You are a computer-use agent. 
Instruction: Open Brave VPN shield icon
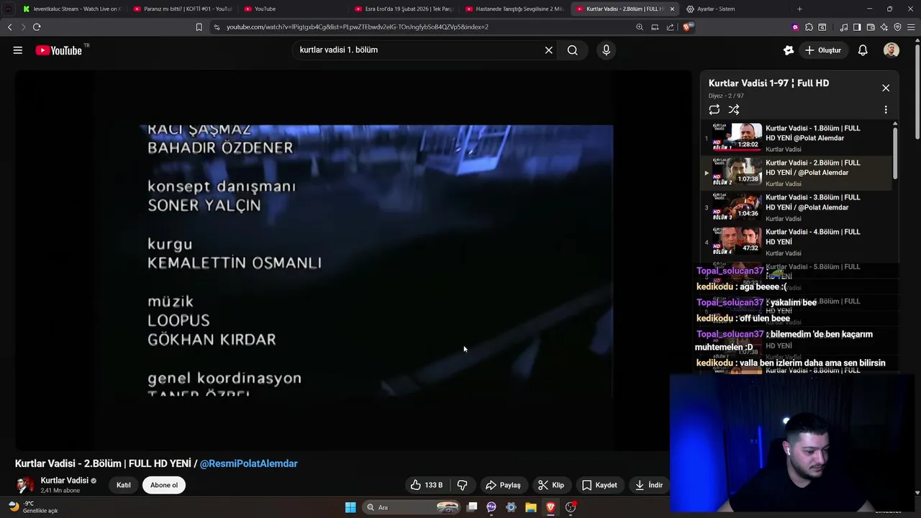coord(897,27)
